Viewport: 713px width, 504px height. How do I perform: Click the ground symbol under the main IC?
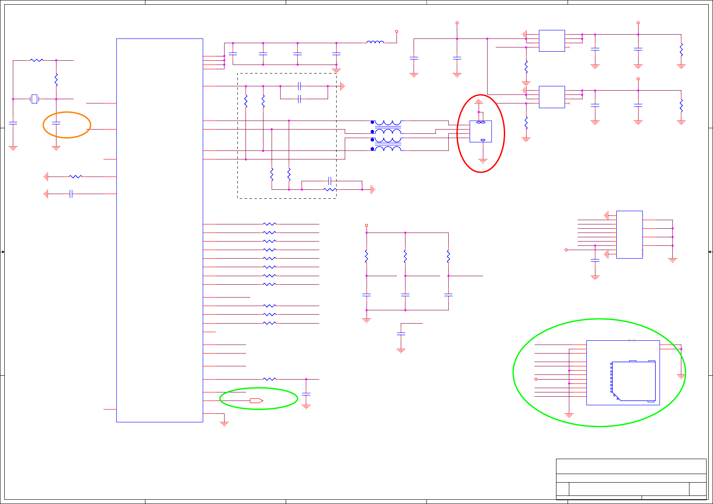point(225,424)
